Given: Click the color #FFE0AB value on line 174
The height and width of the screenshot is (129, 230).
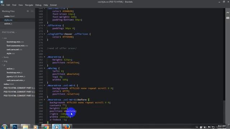Looking at the screenshot, I should tap(67, 37).
